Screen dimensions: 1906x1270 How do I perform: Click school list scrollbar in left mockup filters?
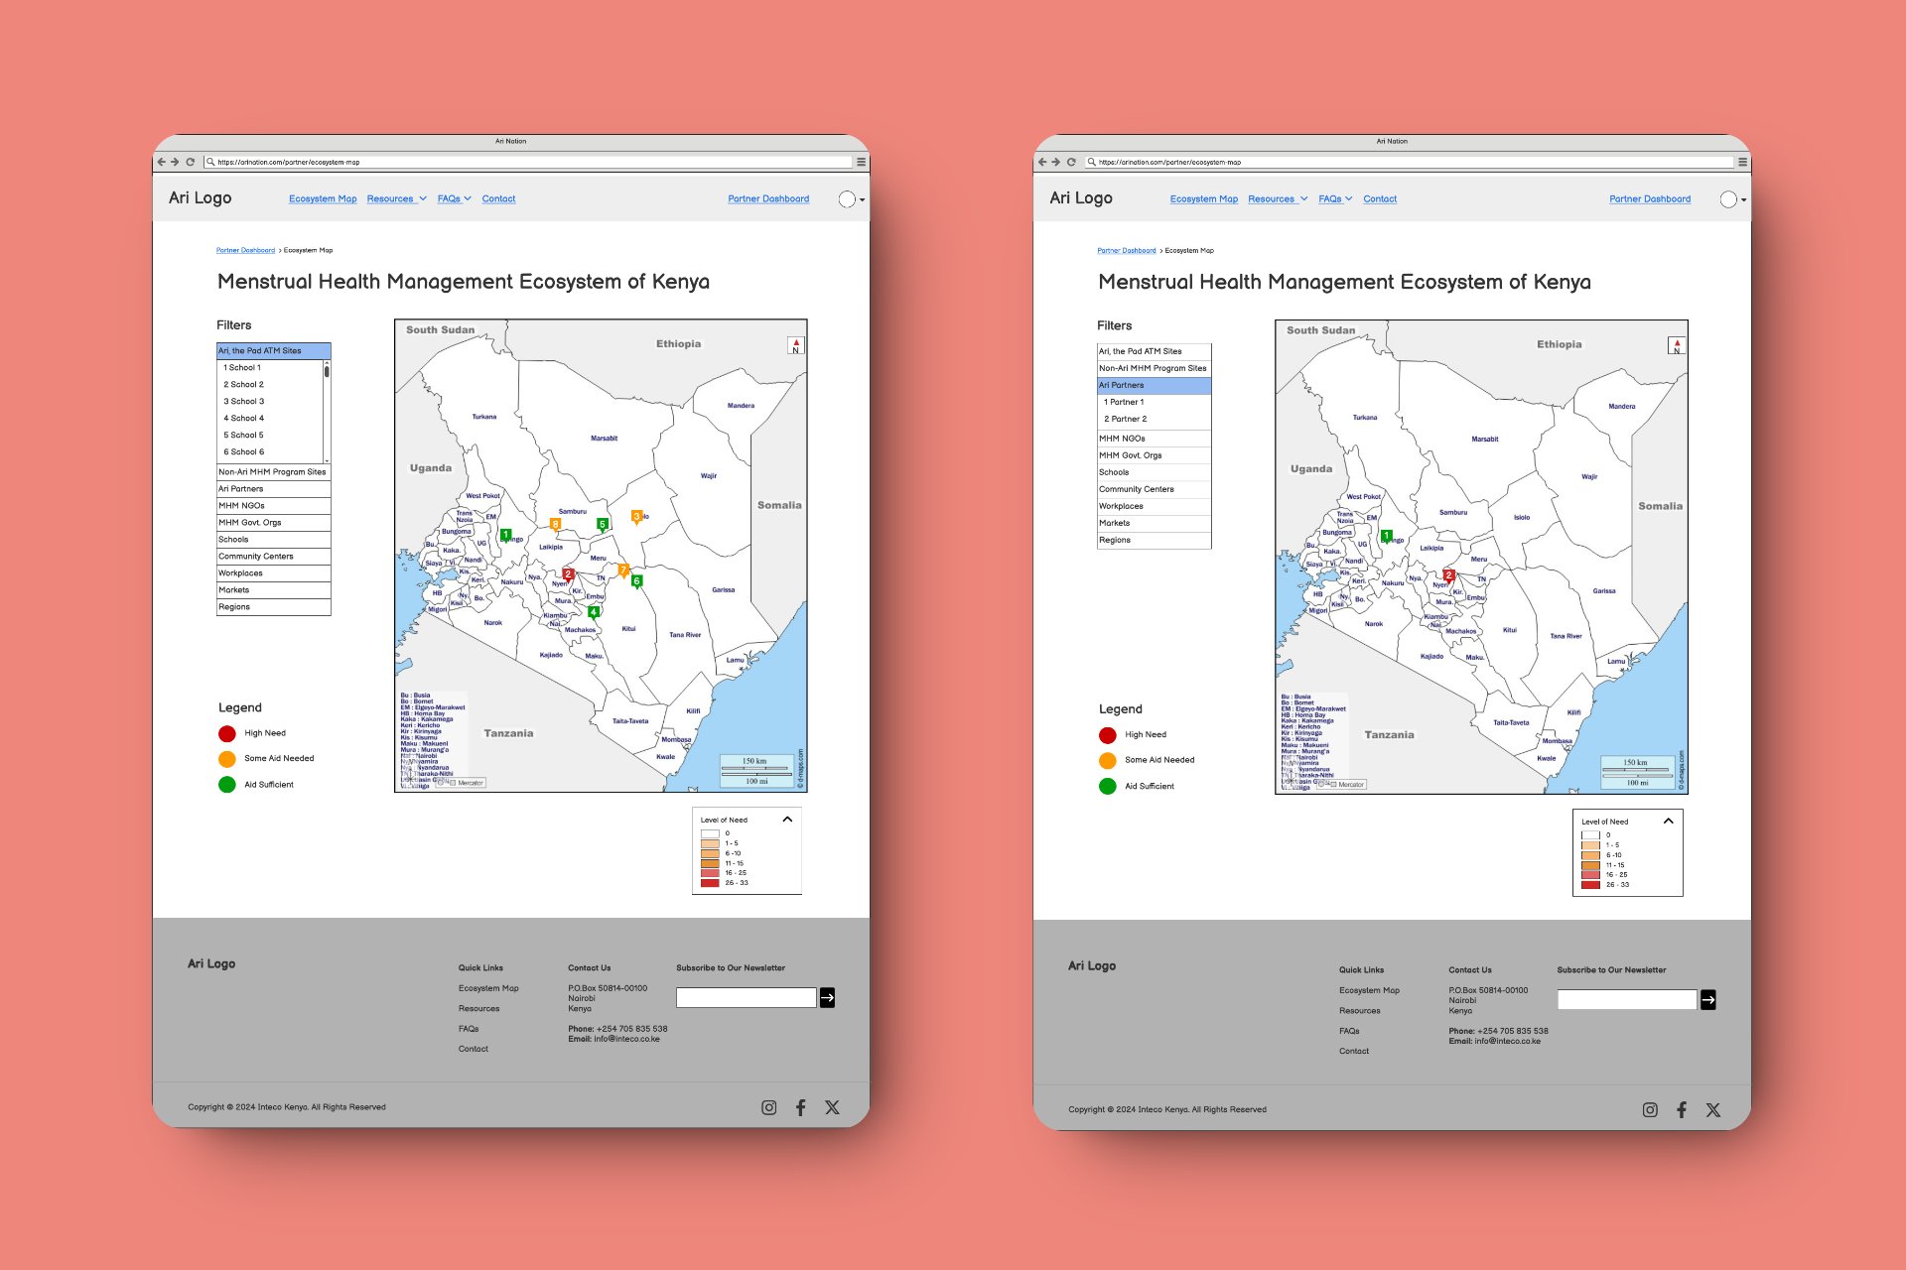point(327,411)
